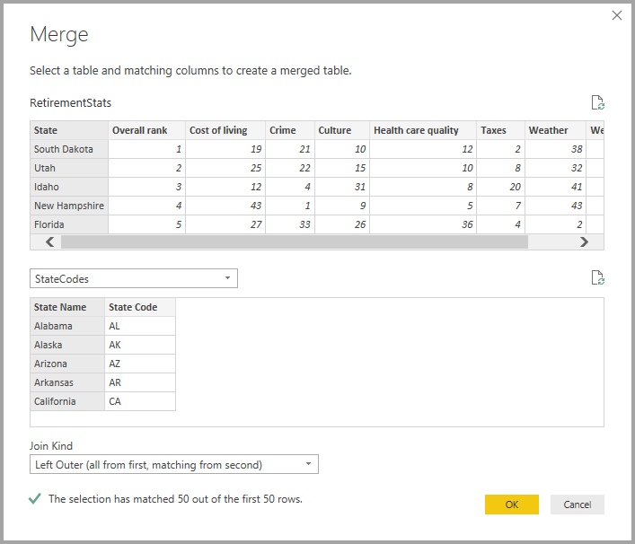The height and width of the screenshot is (544, 635).
Task: Click the scrollbar's right arrow
Action: pyautogui.click(x=584, y=242)
